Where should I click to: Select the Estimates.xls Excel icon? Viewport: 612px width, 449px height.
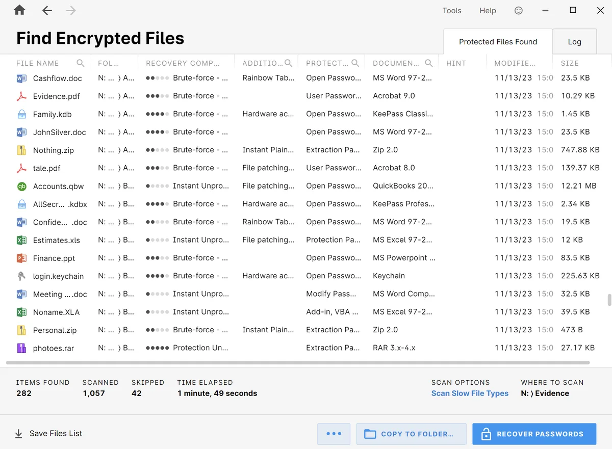21,240
